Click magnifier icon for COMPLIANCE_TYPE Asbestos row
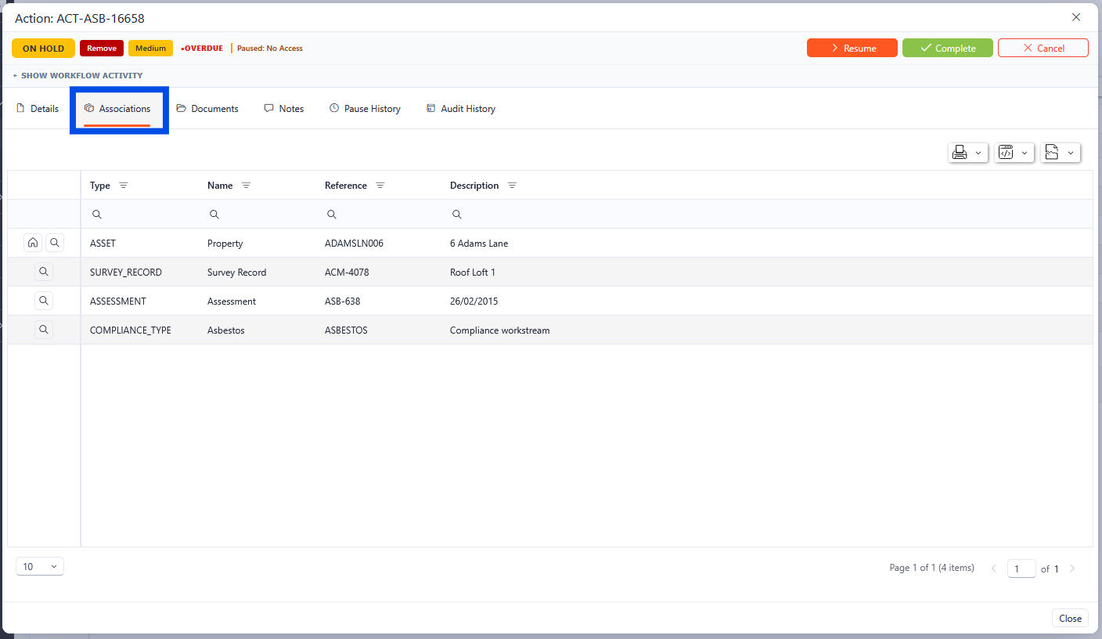Screen dimensions: 1102x639 click(44, 330)
